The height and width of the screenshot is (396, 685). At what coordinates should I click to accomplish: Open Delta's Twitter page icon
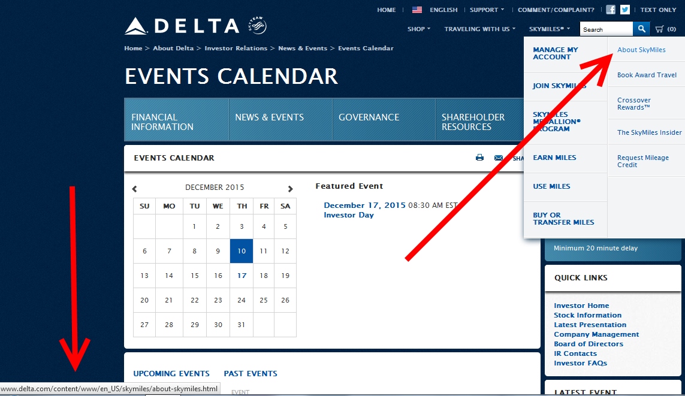pos(625,10)
